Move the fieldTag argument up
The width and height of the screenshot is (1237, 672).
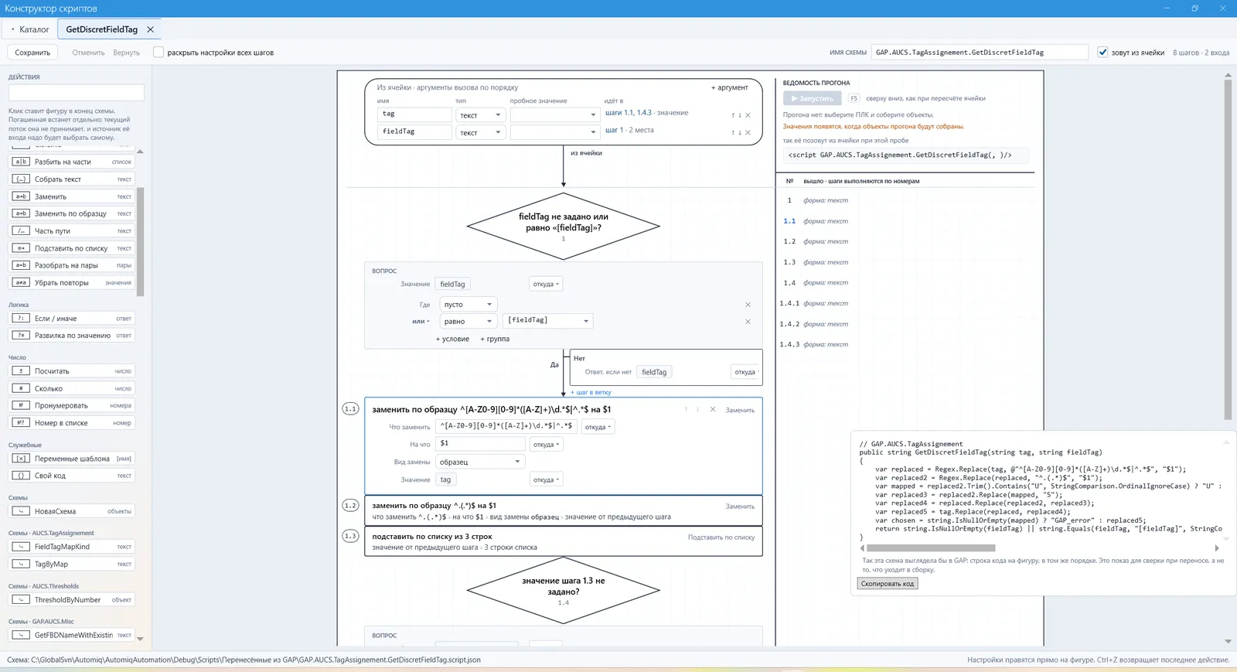click(x=733, y=133)
